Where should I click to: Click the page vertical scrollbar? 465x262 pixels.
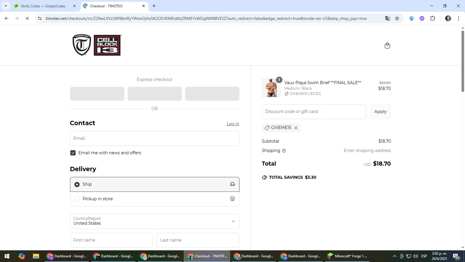tap(463, 61)
